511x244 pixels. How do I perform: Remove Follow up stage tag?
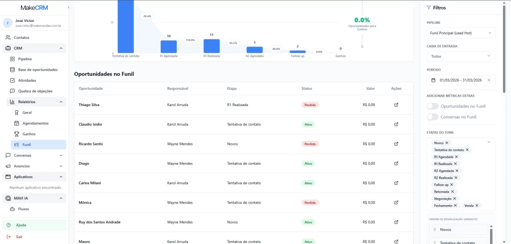pos(452,185)
